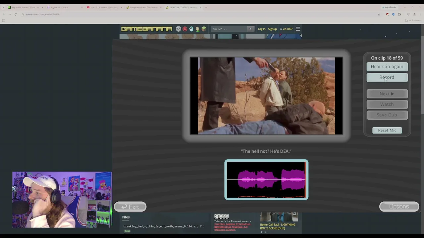Click the browser forward arrow
The width and height of the screenshot is (424, 238).
click(x=9, y=14)
